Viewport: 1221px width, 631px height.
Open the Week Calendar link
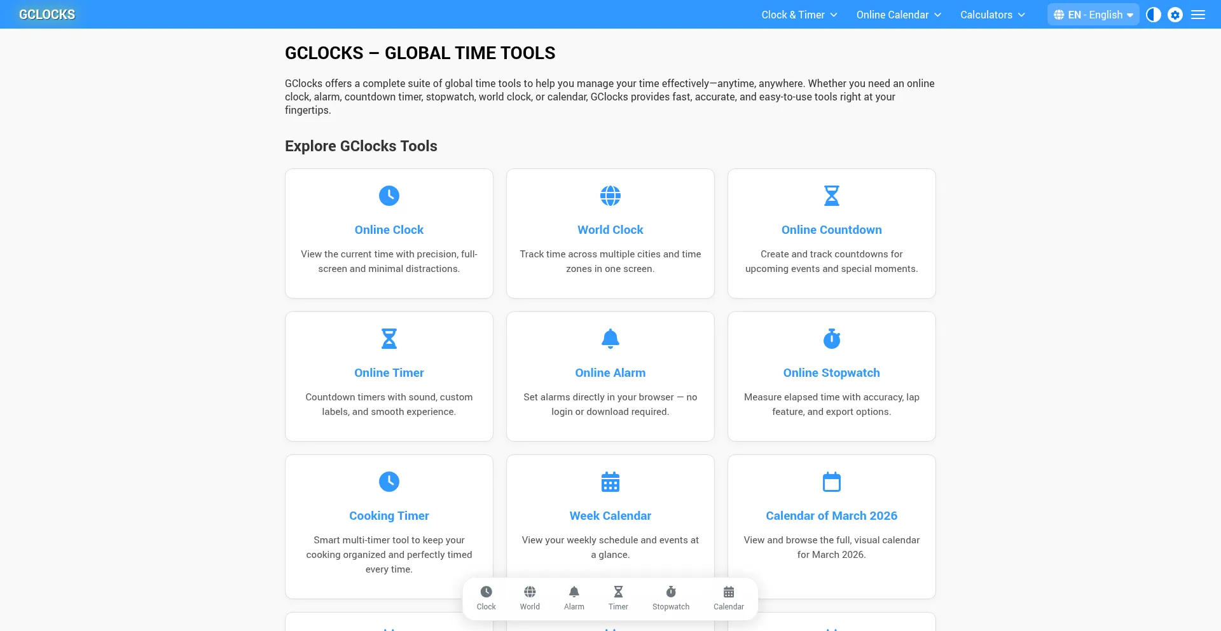point(610,516)
